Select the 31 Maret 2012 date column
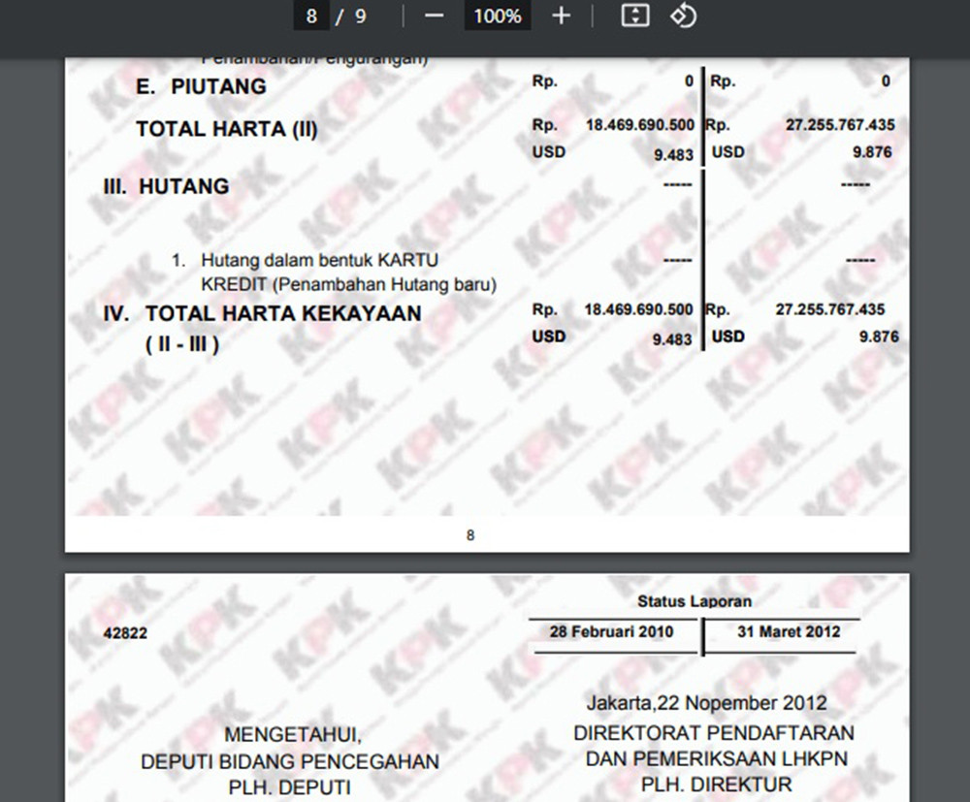The image size is (970, 802). [x=788, y=631]
